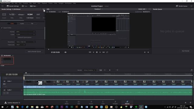
Task: Switch to the File settings tab
Action: [x=32, y=24]
